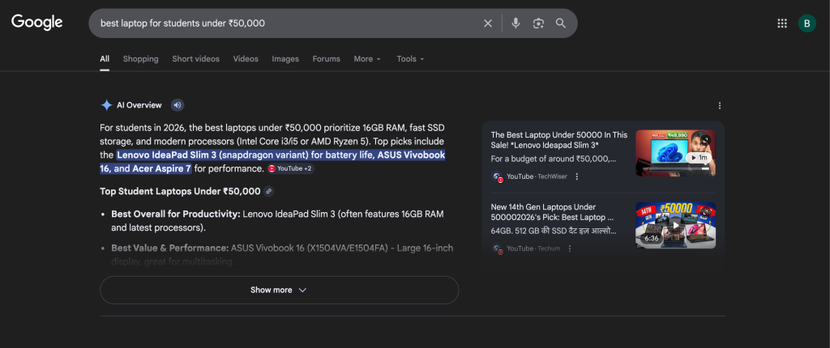The image size is (830, 348).
Task: Click the Google logo
Action: tap(36, 23)
